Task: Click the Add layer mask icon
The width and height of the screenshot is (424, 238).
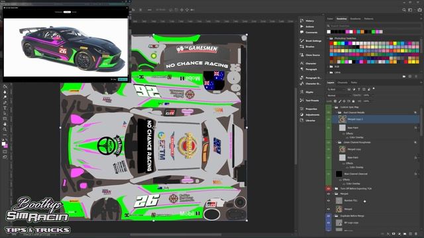Action: tap(394, 233)
